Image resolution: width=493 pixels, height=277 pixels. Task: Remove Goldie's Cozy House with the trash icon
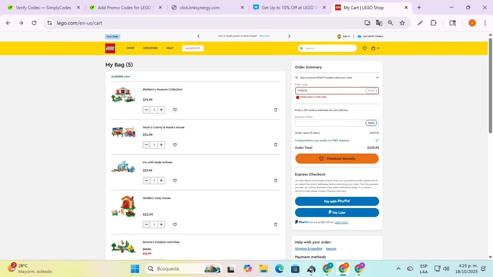pyautogui.click(x=276, y=224)
